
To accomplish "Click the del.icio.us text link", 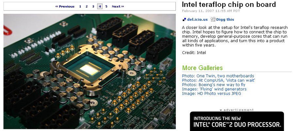I will click(197, 19).
